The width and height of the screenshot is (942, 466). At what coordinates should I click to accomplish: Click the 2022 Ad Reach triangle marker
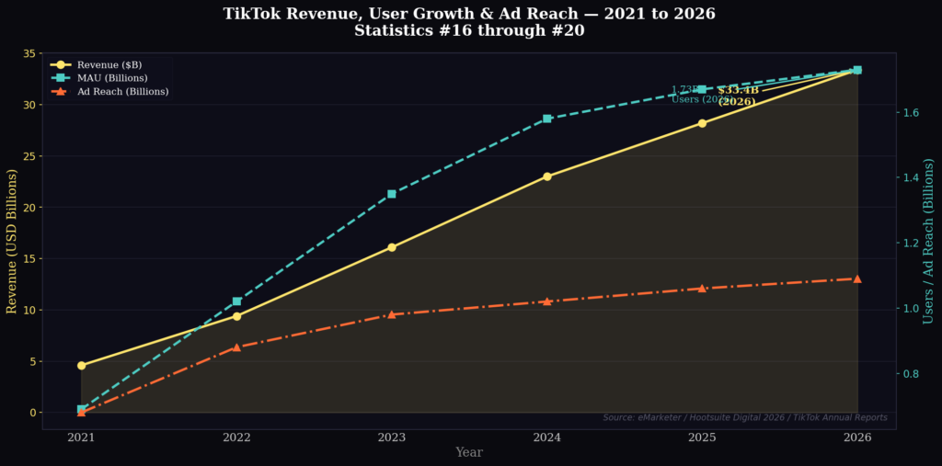(236, 347)
